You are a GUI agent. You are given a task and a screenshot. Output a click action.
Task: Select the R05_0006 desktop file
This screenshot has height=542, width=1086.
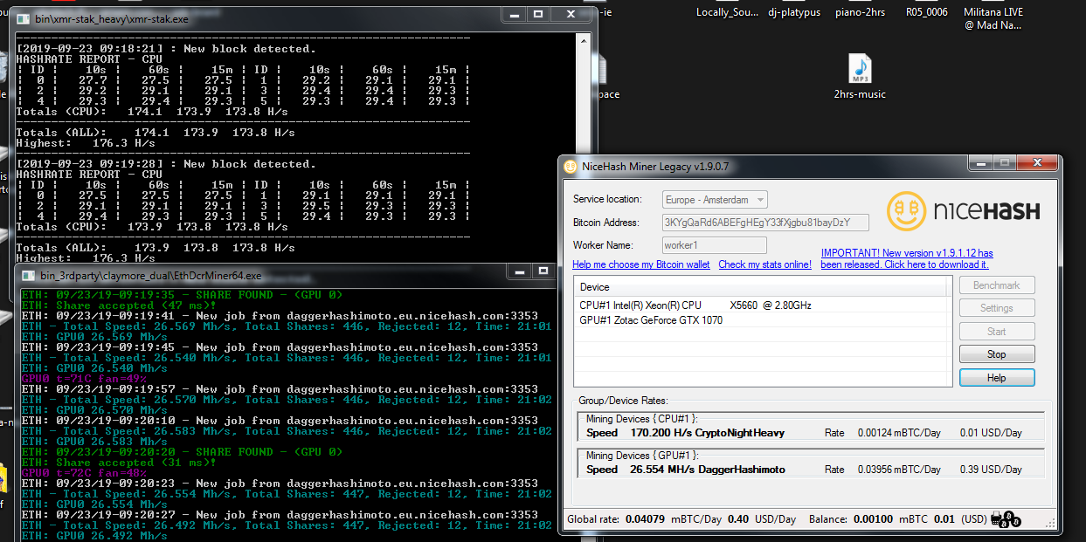pos(926,12)
